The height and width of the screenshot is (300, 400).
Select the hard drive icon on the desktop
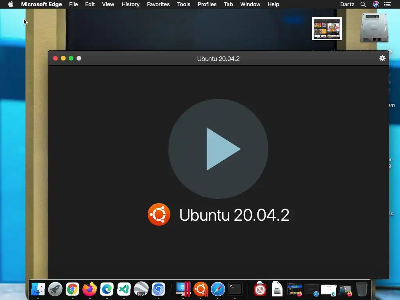point(374,28)
